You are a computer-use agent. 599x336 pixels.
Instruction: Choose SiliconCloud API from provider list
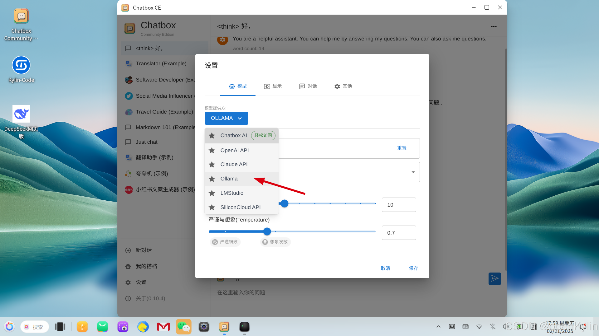pyautogui.click(x=240, y=207)
